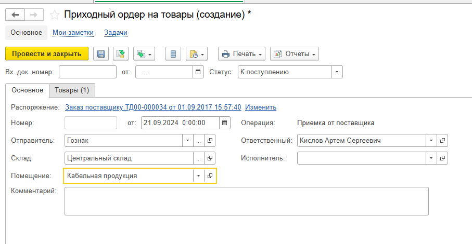Expand the Статус dropdown list

(337, 72)
